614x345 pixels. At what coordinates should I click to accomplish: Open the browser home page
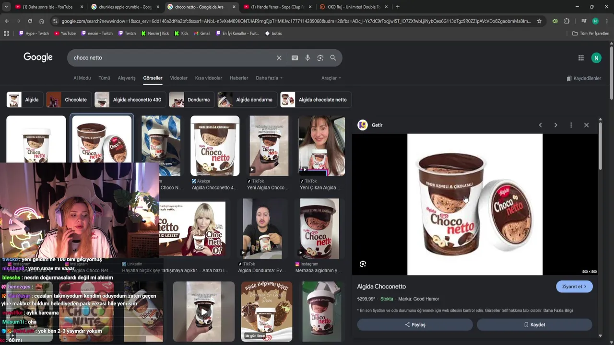click(x=41, y=21)
